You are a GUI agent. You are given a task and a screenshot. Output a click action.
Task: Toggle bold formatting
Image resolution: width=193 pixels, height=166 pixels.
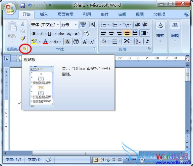click(x=34, y=34)
